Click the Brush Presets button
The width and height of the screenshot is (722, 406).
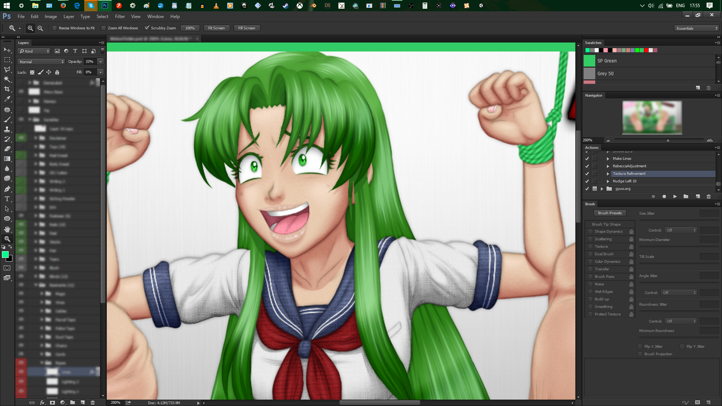[610, 213]
